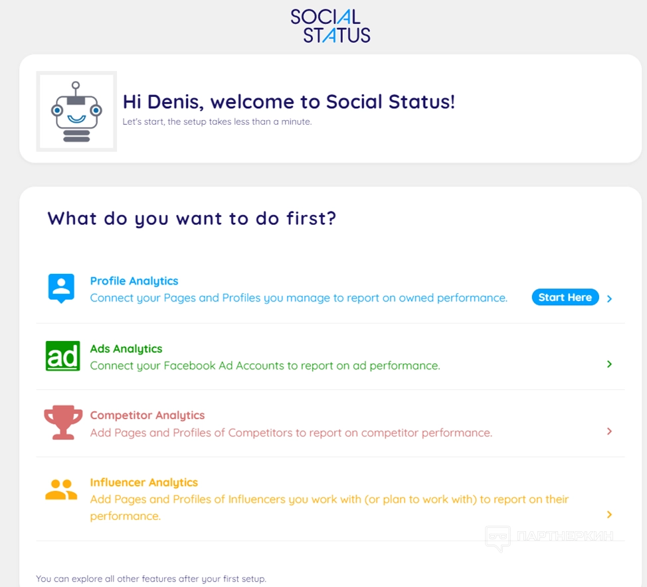Click the Add Pages of Competitors description
Image resolution: width=647 pixels, height=587 pixels.
291,432
